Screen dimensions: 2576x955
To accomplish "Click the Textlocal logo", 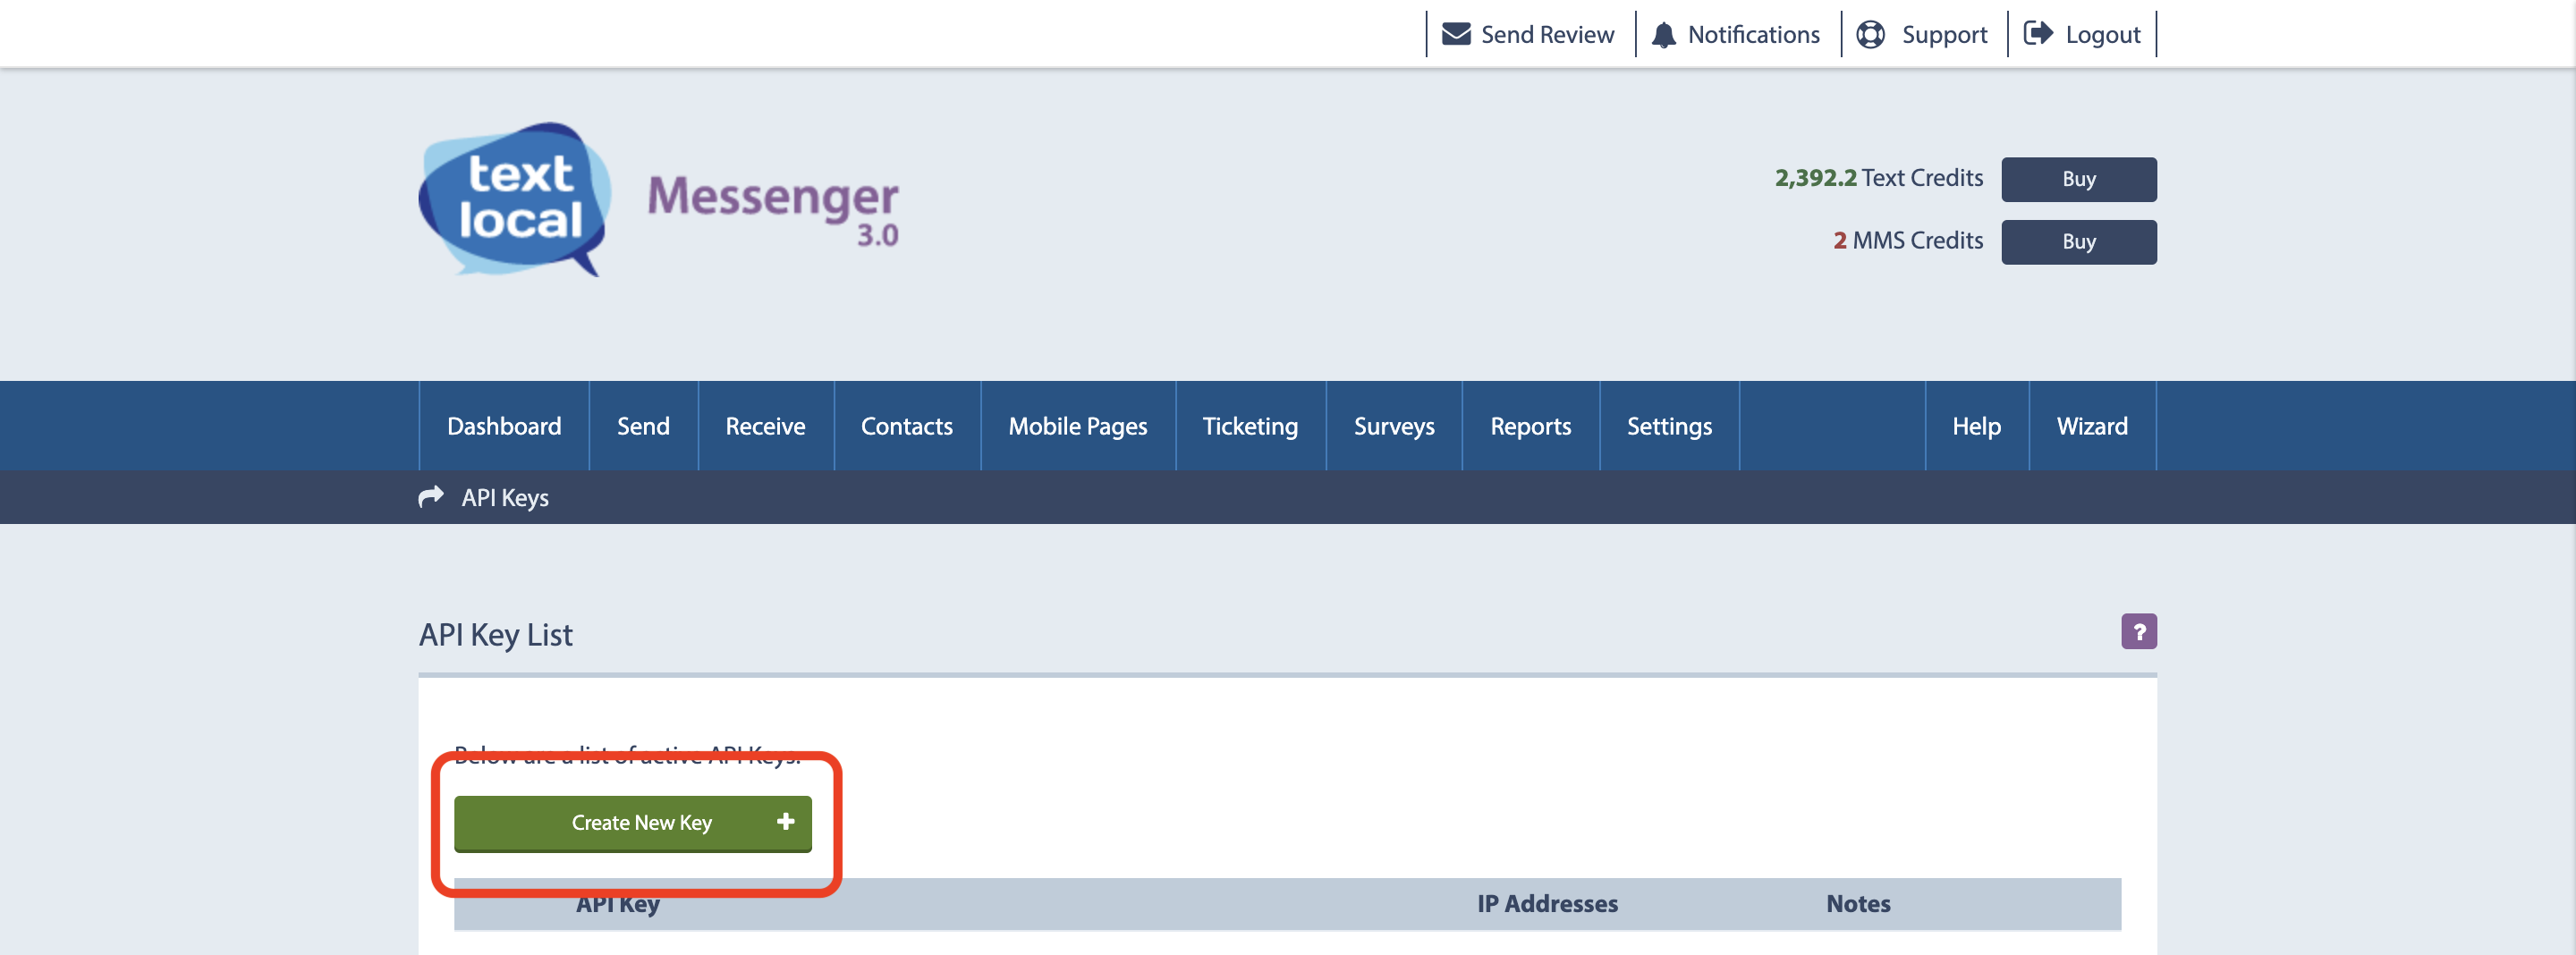I will click(x=514, y=200).
